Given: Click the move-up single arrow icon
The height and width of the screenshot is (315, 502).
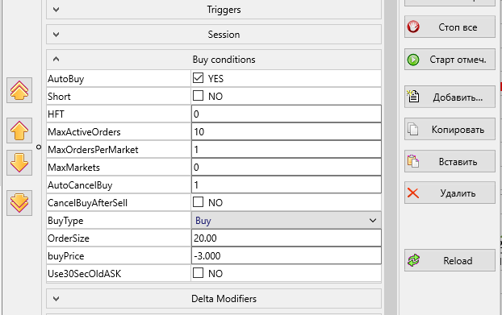Looking at the screenshot, I should (19, 131).
